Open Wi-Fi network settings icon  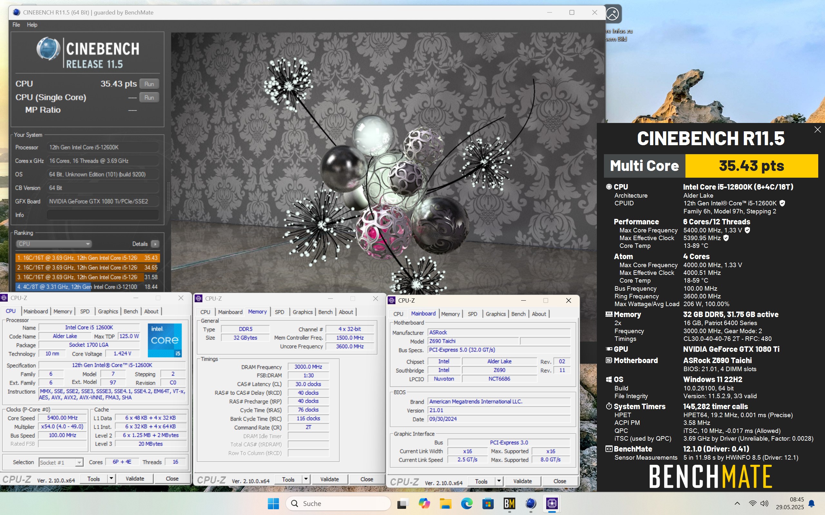(752, 503)
